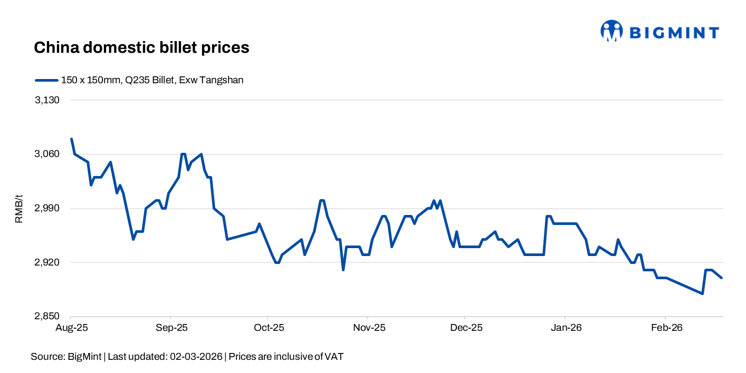The width and height of the screenshot is (746, 373).
Task: Click the Dec-25 x-axis label
Action: [x=465, y=328]
